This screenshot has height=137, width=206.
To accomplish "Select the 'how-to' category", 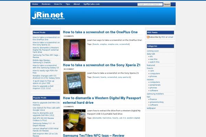I will 150,68.
